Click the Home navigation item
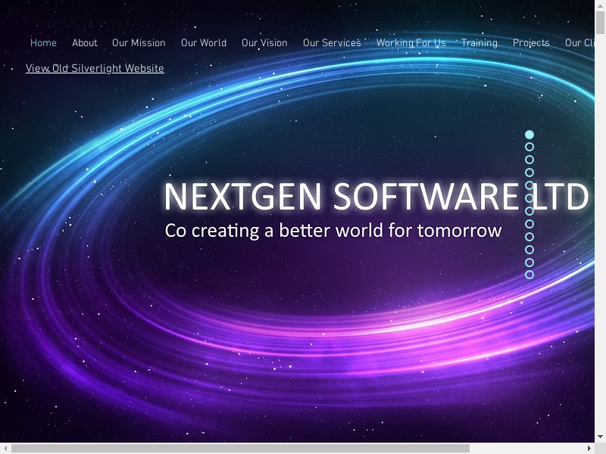 point(43,43)
